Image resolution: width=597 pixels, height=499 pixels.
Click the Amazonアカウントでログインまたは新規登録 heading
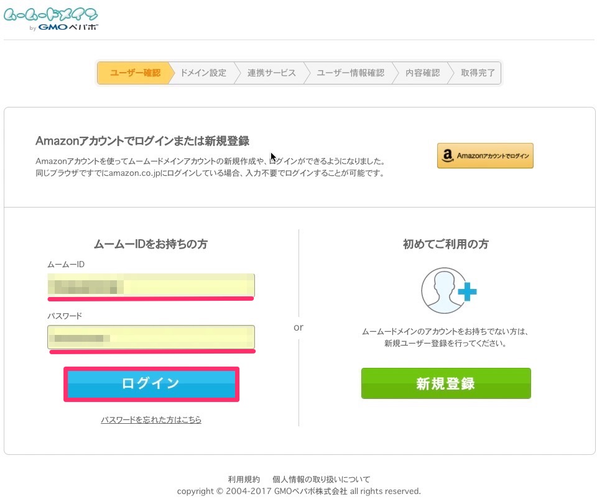pyautogui.click(x=142, y=141)
